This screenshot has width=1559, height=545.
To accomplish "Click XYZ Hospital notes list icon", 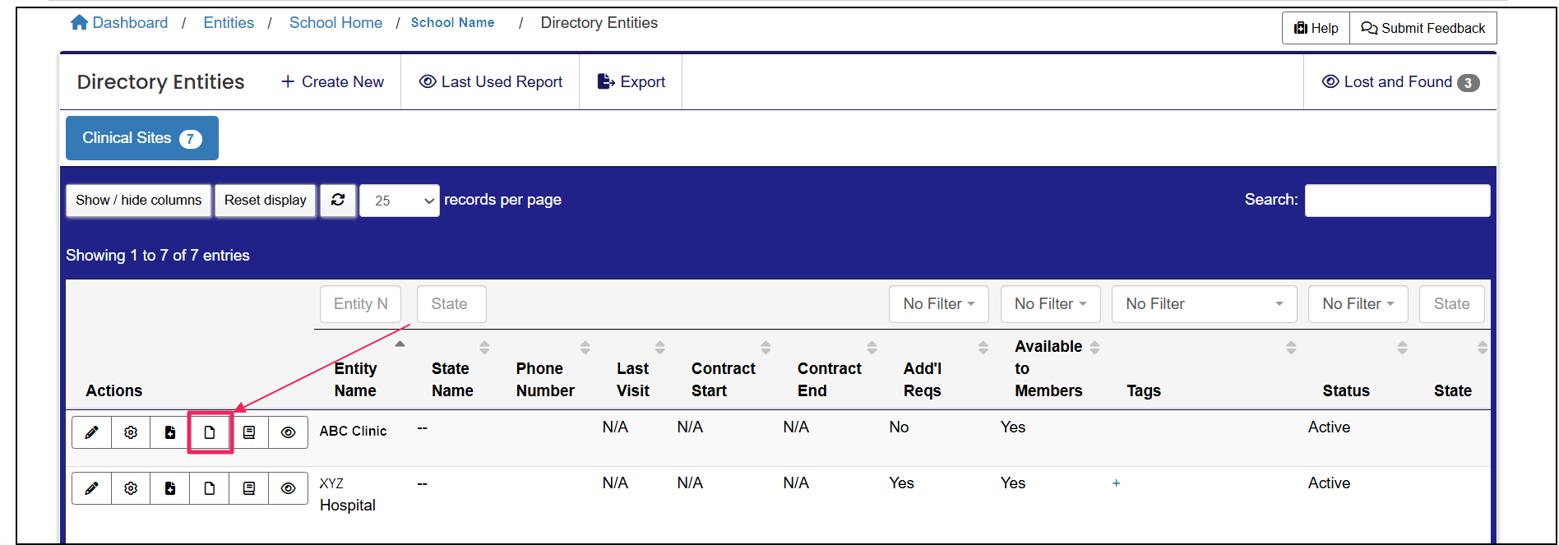I will [x=249, y=488].
